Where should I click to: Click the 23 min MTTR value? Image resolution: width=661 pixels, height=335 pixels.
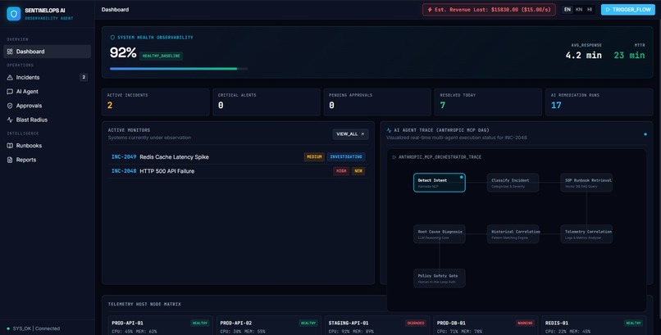coord(629,55)
